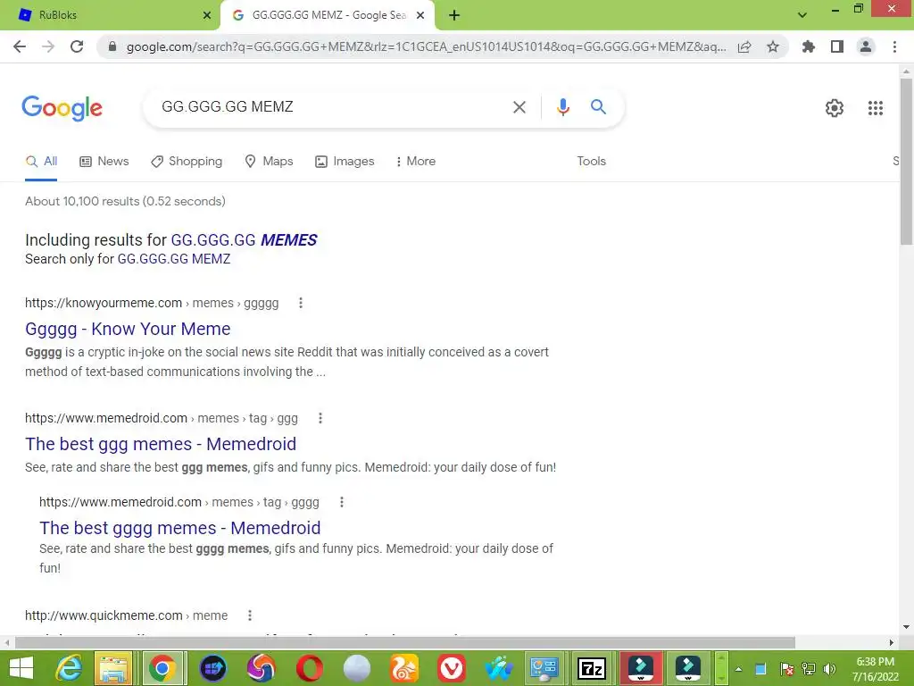Open a new browser tab
This screenshot has height=686, width=914.
click(454, 15)
